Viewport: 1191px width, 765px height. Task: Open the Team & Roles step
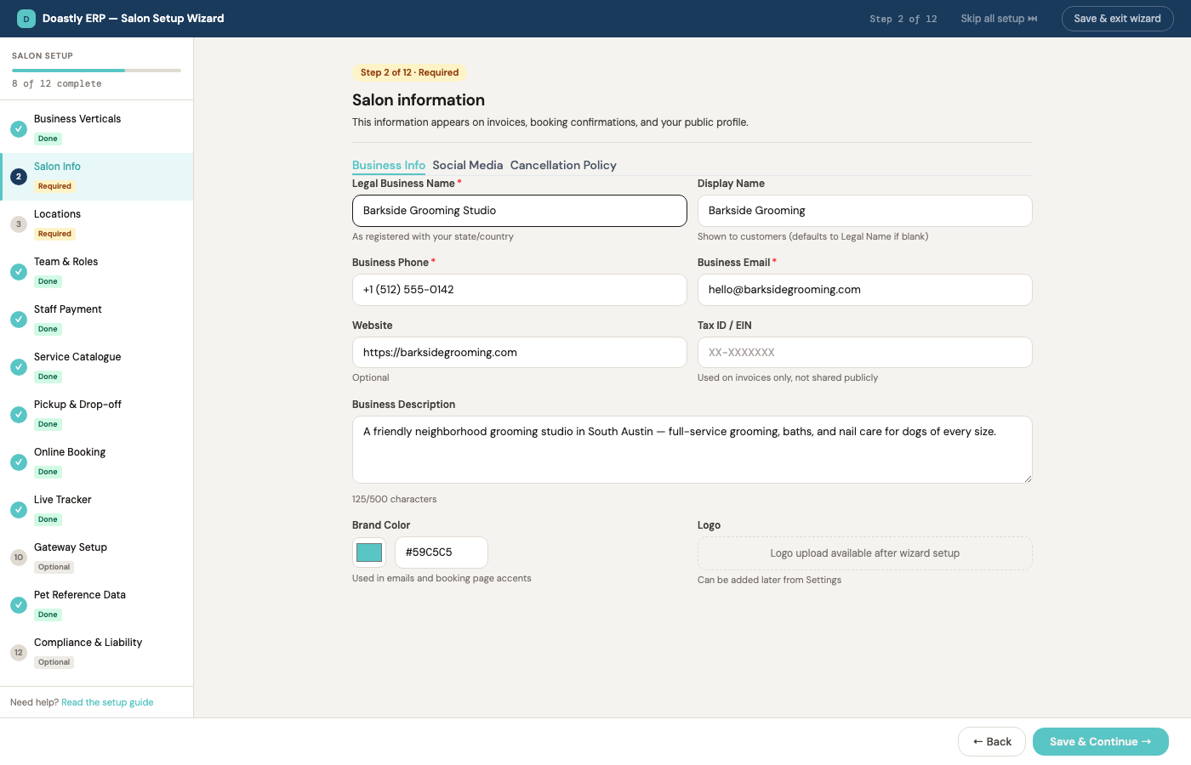97,272
